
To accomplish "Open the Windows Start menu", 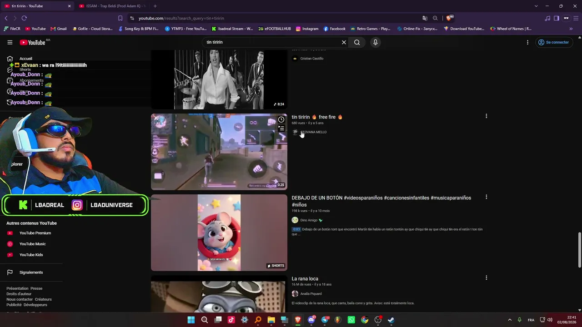I will [191, 320].
